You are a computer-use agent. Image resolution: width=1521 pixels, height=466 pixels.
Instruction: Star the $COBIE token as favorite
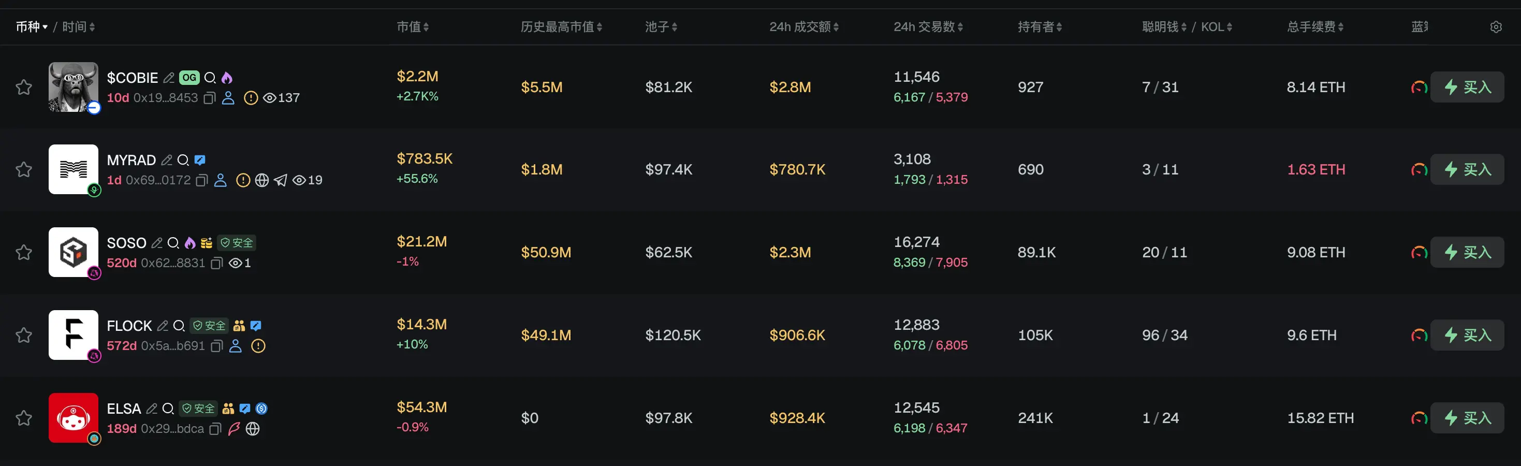pos(24,88)
